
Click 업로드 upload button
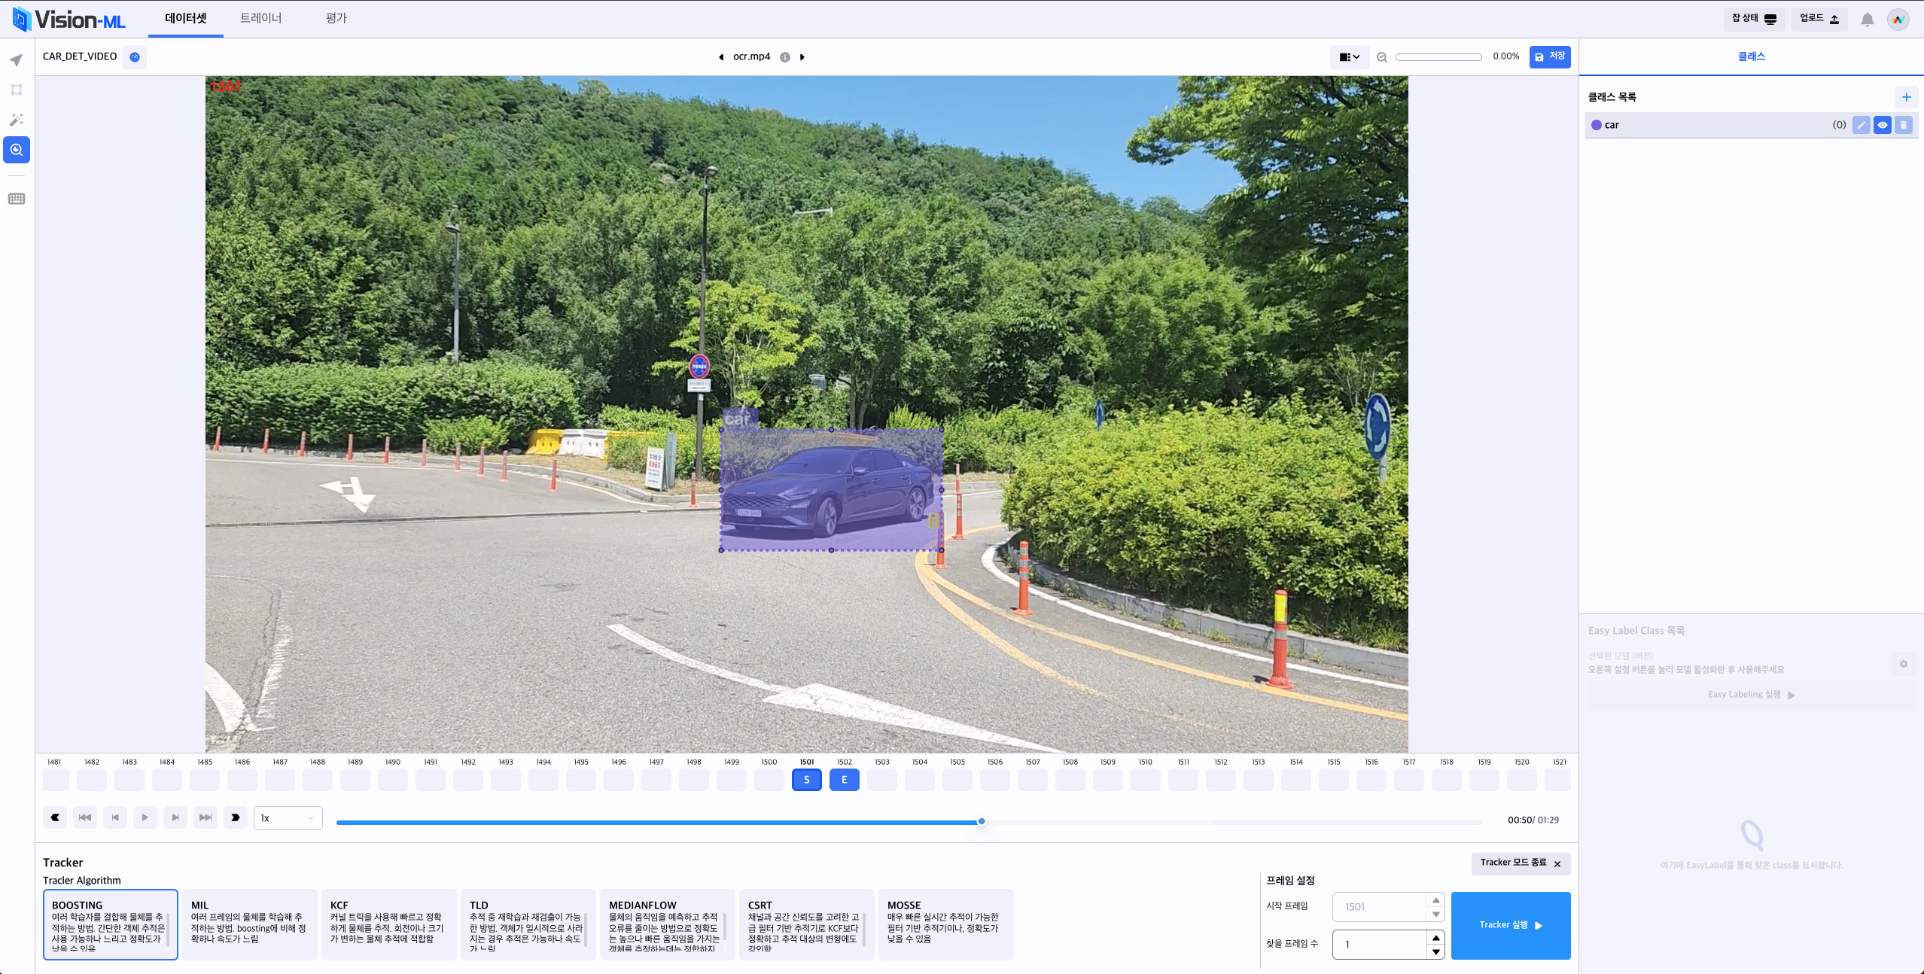(x=1819, y=19)
